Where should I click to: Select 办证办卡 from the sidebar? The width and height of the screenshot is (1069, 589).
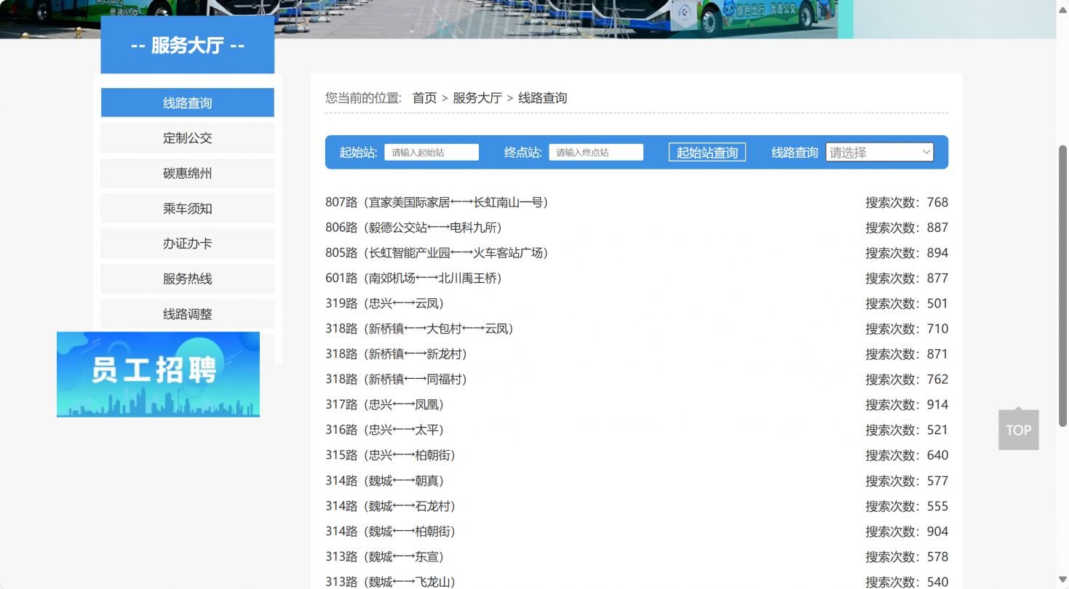[187, 244]
